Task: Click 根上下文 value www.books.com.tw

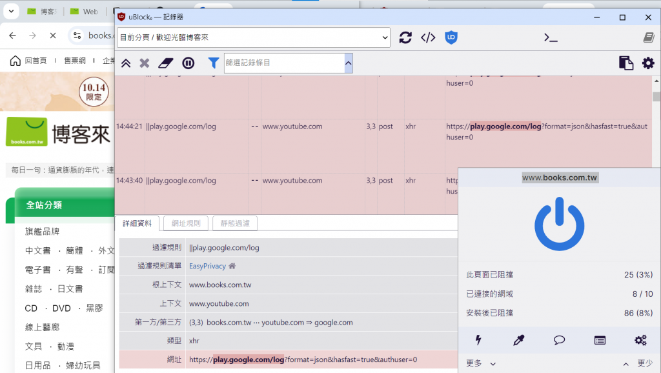Action: click(x=220, y=285)
